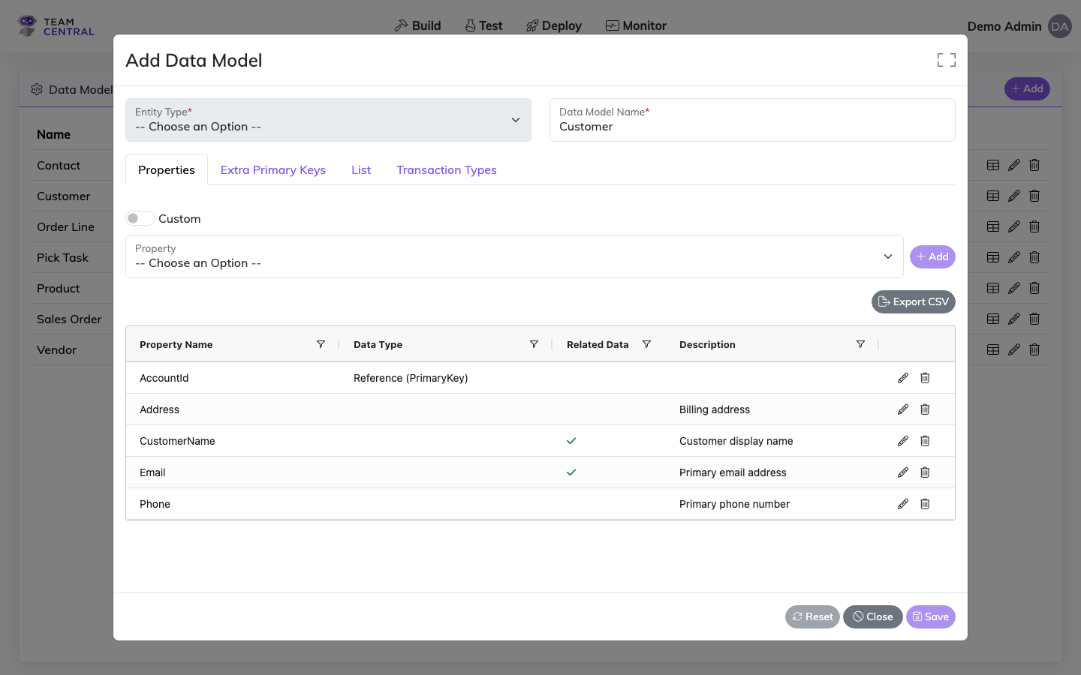The image size is (1081, 675).
Task: Open the Property dropdown
Action: pyautogui.click(x=514, y=256)
